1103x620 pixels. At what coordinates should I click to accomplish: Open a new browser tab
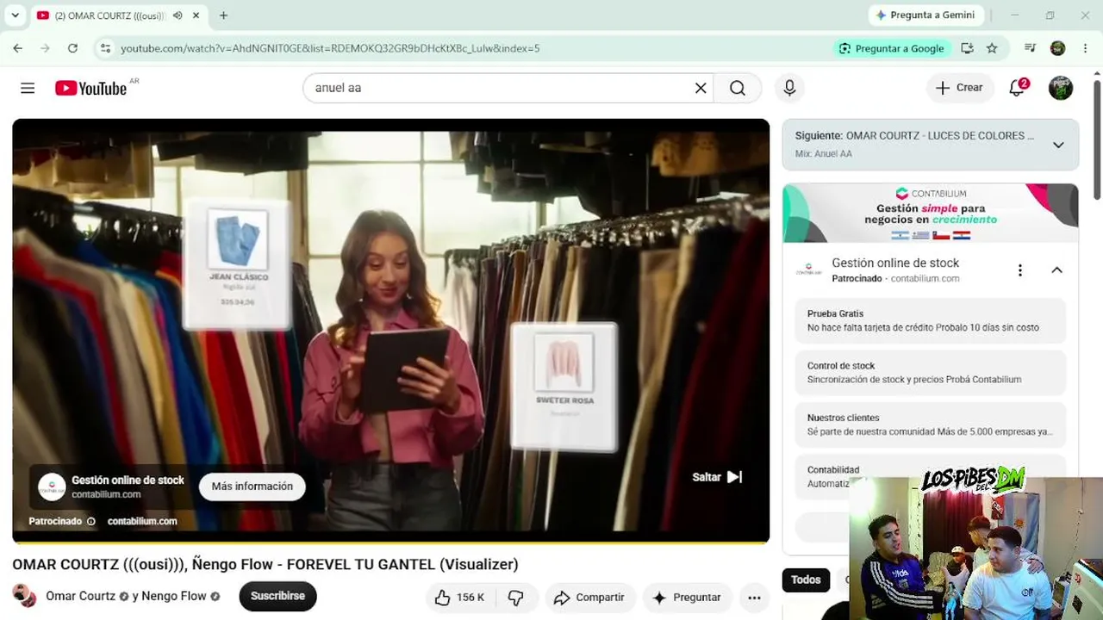click(223, 15)
